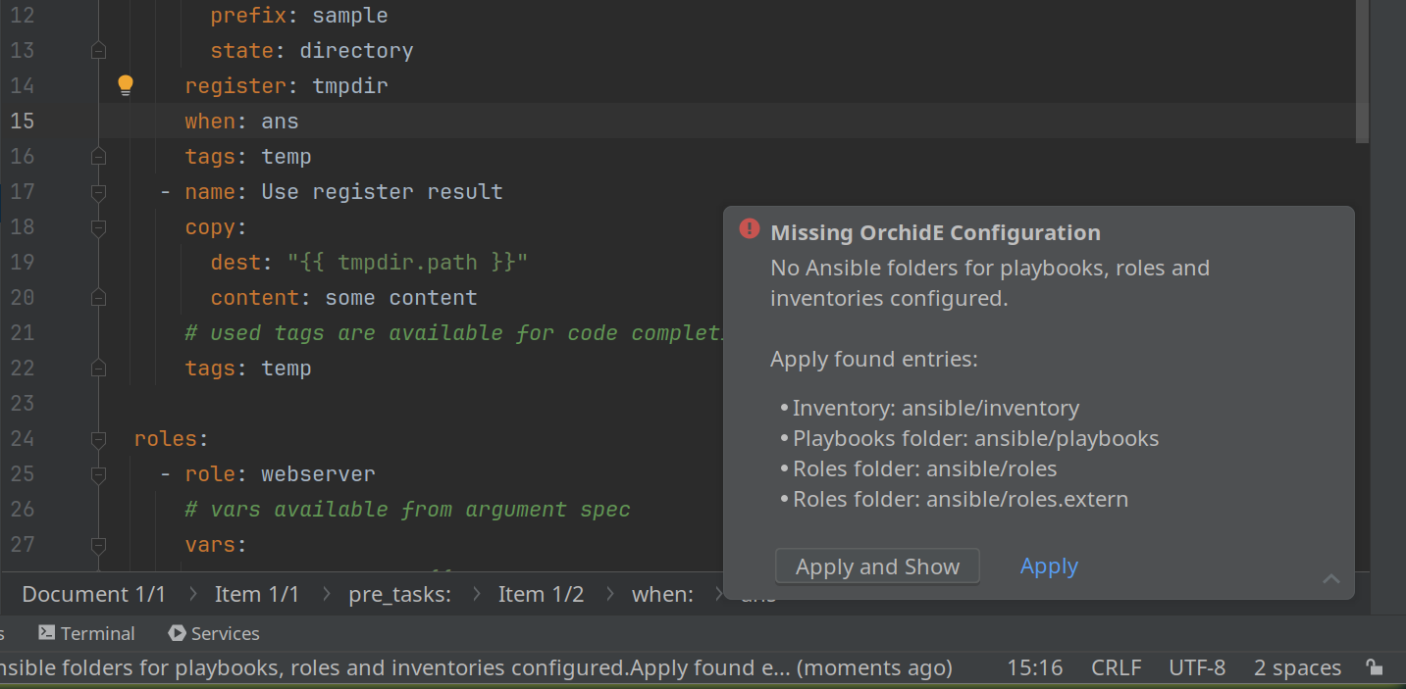
Task: Click fold end marker on line 22
Action: 98,368
